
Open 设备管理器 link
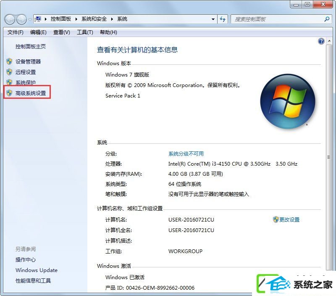(x=28, y=62)
